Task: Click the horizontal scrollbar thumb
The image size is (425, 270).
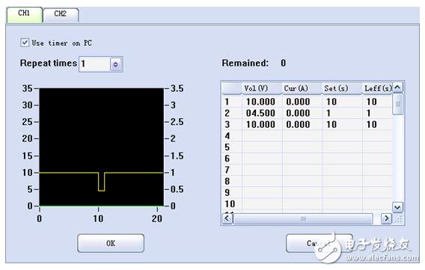Action: 303,218
